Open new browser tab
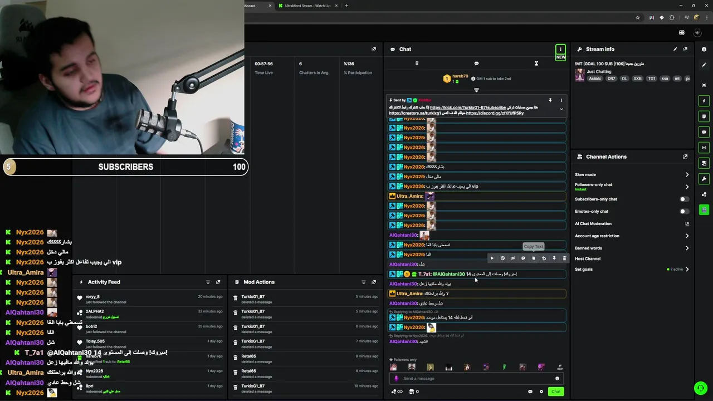 tap(346, 6)
